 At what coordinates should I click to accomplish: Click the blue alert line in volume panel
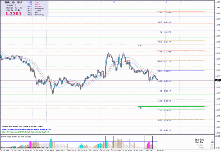click(79, 142)
